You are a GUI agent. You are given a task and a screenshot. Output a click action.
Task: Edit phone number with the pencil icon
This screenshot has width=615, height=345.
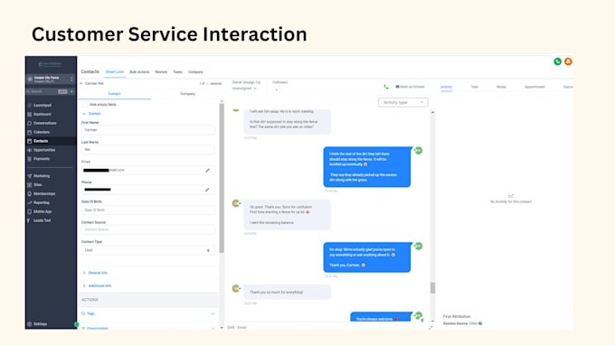[x=207, y=190]
